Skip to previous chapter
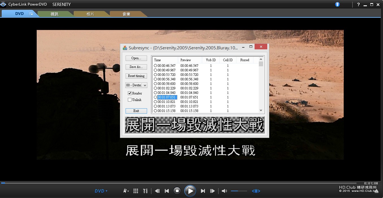Viewport: 383px width, 198px height. (167, 191)
